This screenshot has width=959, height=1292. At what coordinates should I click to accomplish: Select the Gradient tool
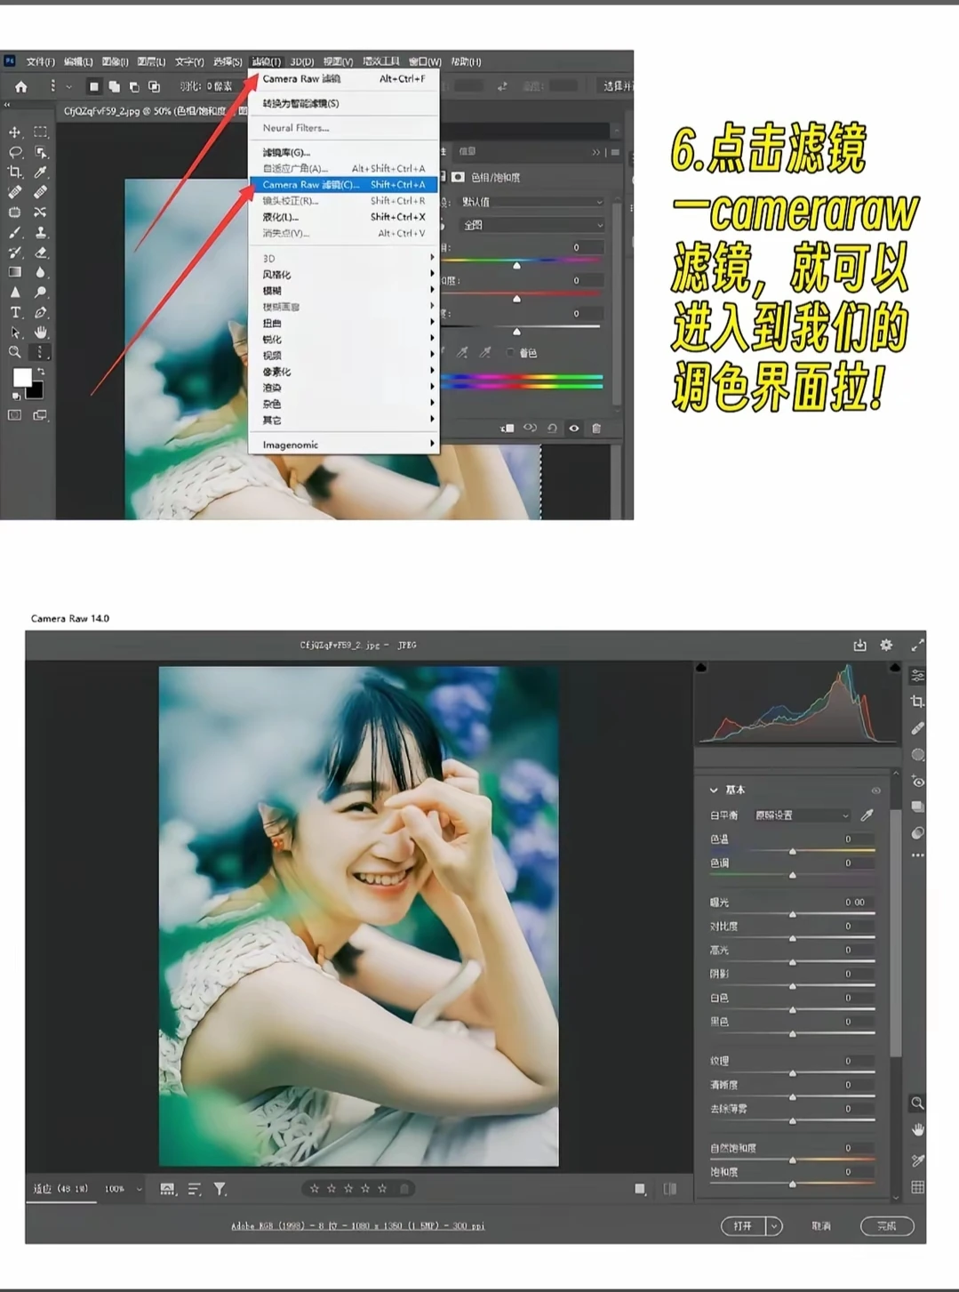click(15, 273)
